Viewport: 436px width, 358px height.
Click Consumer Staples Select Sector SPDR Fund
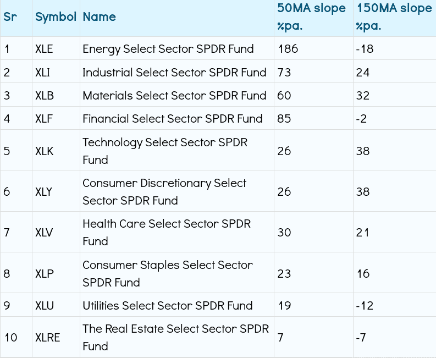167,273
